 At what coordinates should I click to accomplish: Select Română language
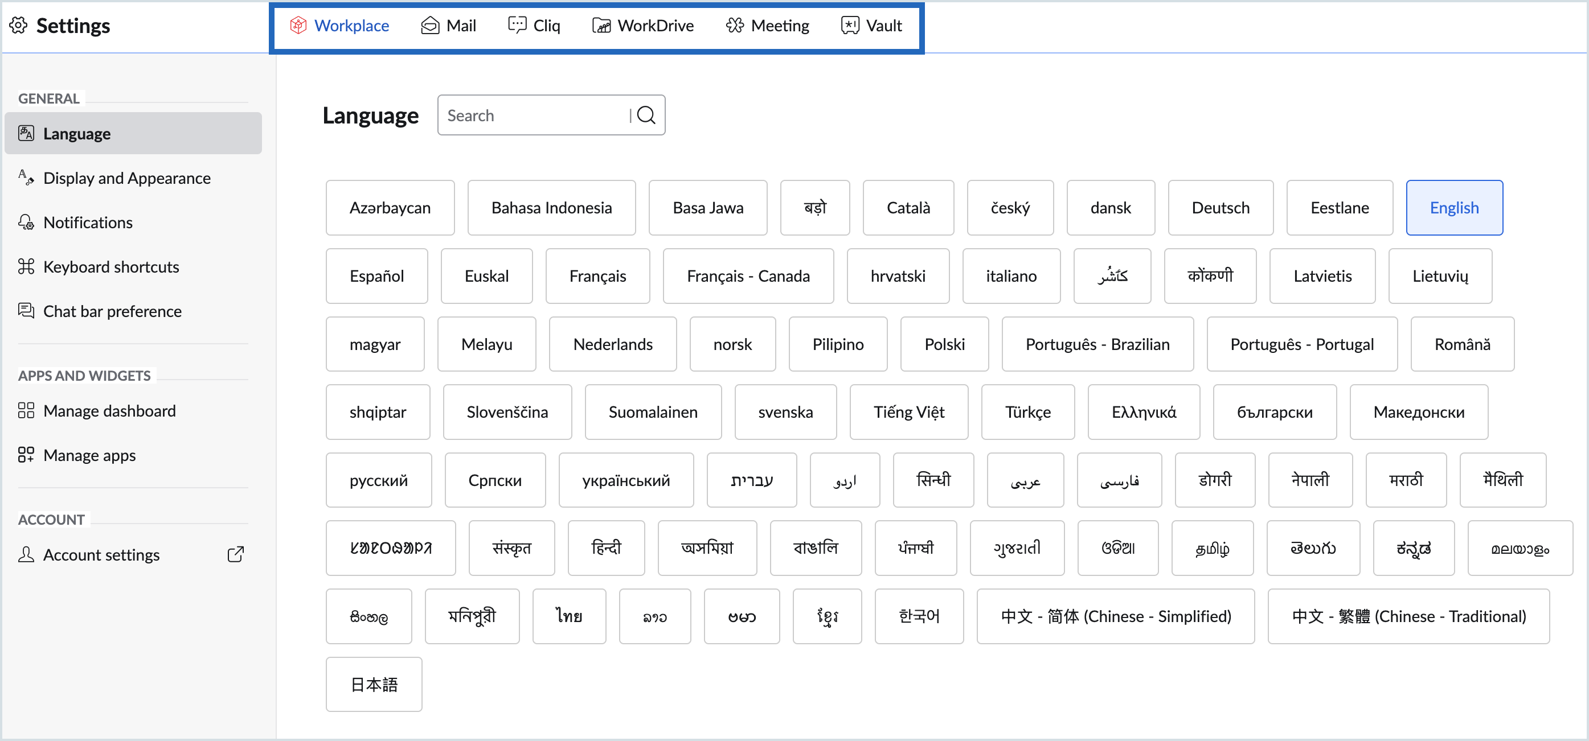click(x=1462, y=344)
